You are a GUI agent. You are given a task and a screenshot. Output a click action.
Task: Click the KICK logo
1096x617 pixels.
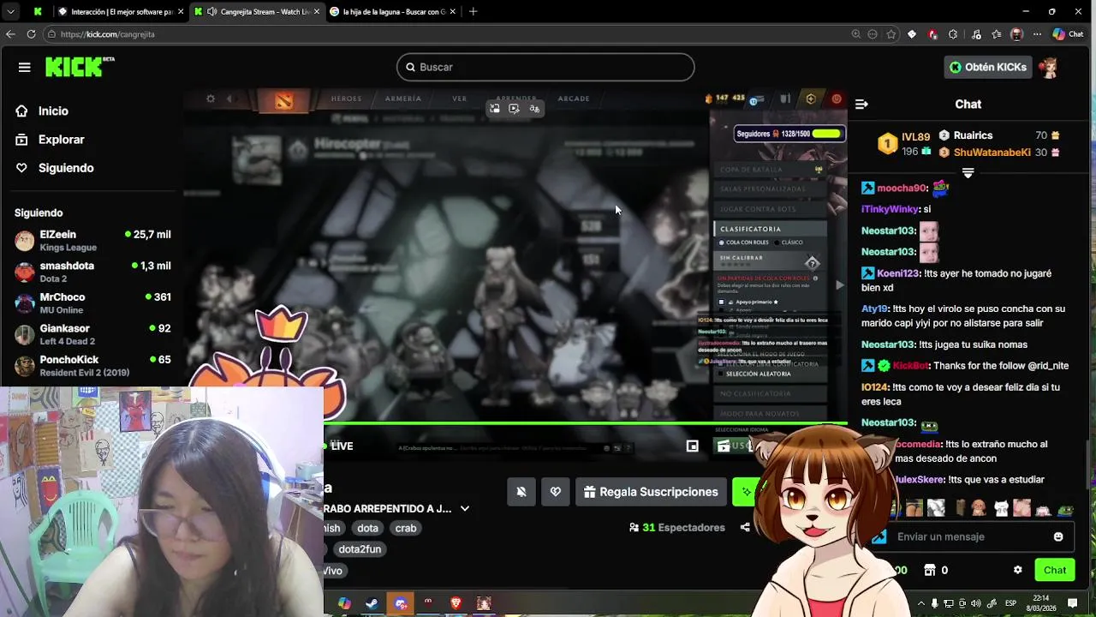pos(79,67)
